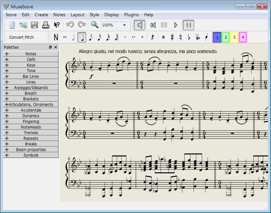Click the tie plus-sign icon

pyautogui.click(x=142, y=37)
